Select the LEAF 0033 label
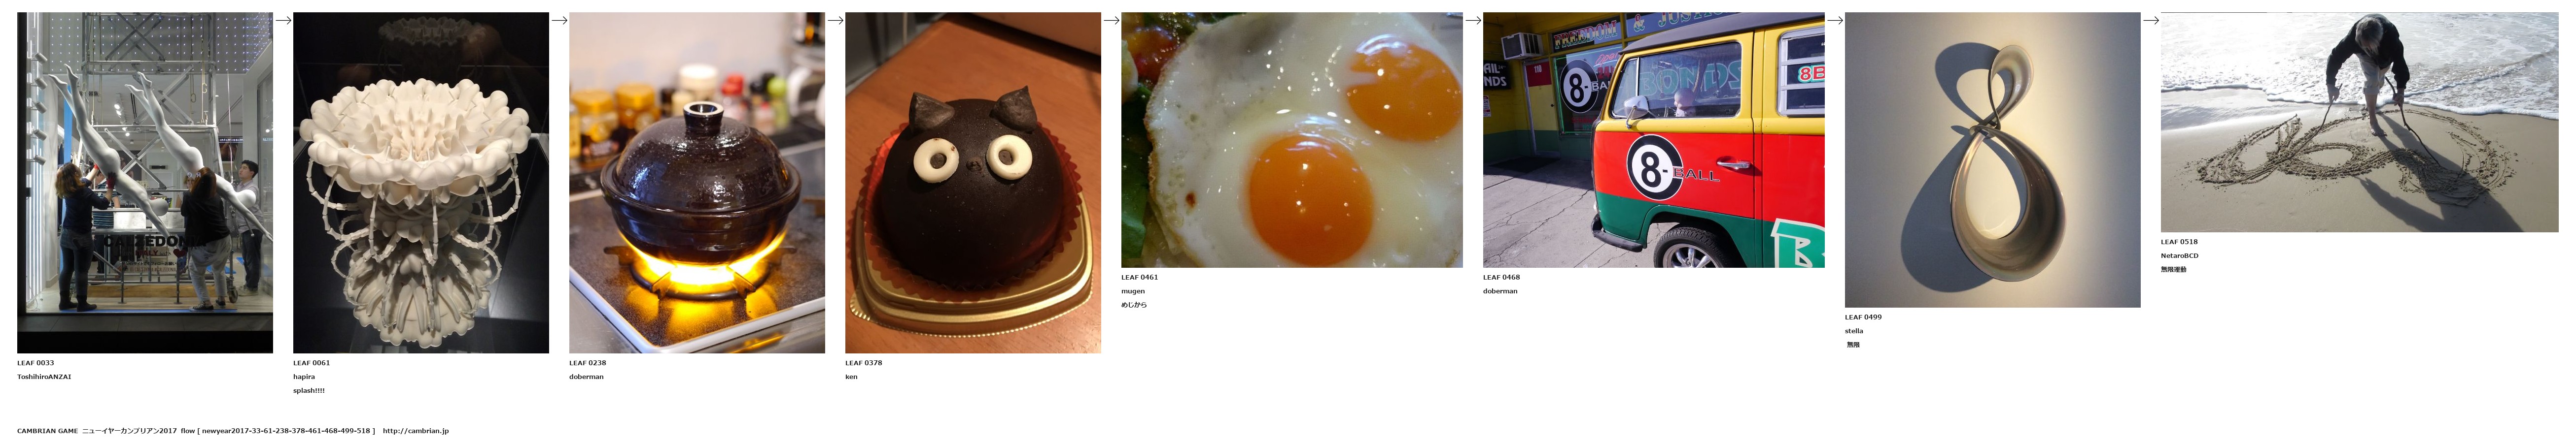The width and height of the screenshot is (2576, 443). [36, 363]
